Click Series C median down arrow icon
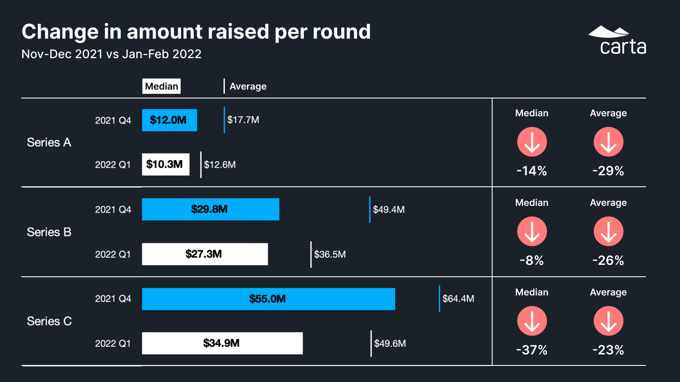The height and width of the screenshot is (382, 680). coord(532,321)
